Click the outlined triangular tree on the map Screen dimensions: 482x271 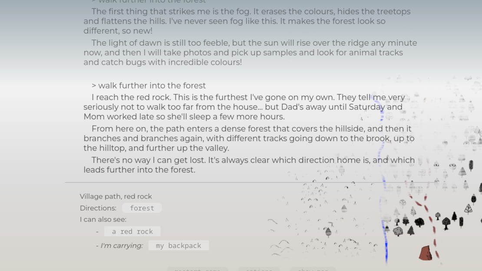(x=468, y=209)
